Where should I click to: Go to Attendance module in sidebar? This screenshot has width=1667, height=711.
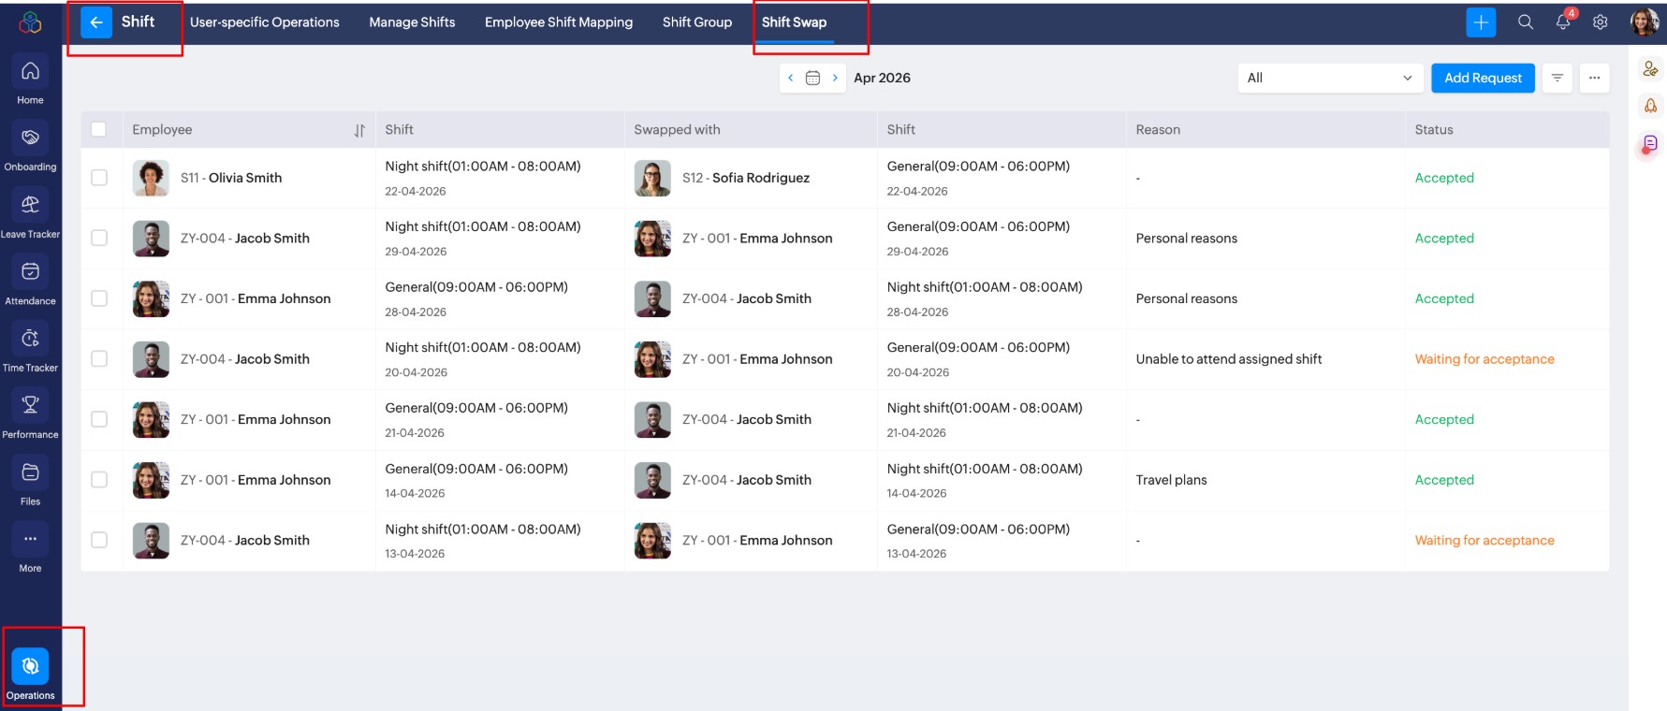pos(30,272)
